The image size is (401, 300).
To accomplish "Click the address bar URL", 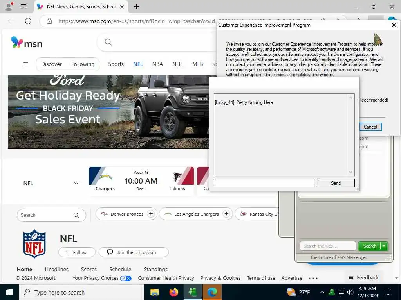I will click(137, 21).
